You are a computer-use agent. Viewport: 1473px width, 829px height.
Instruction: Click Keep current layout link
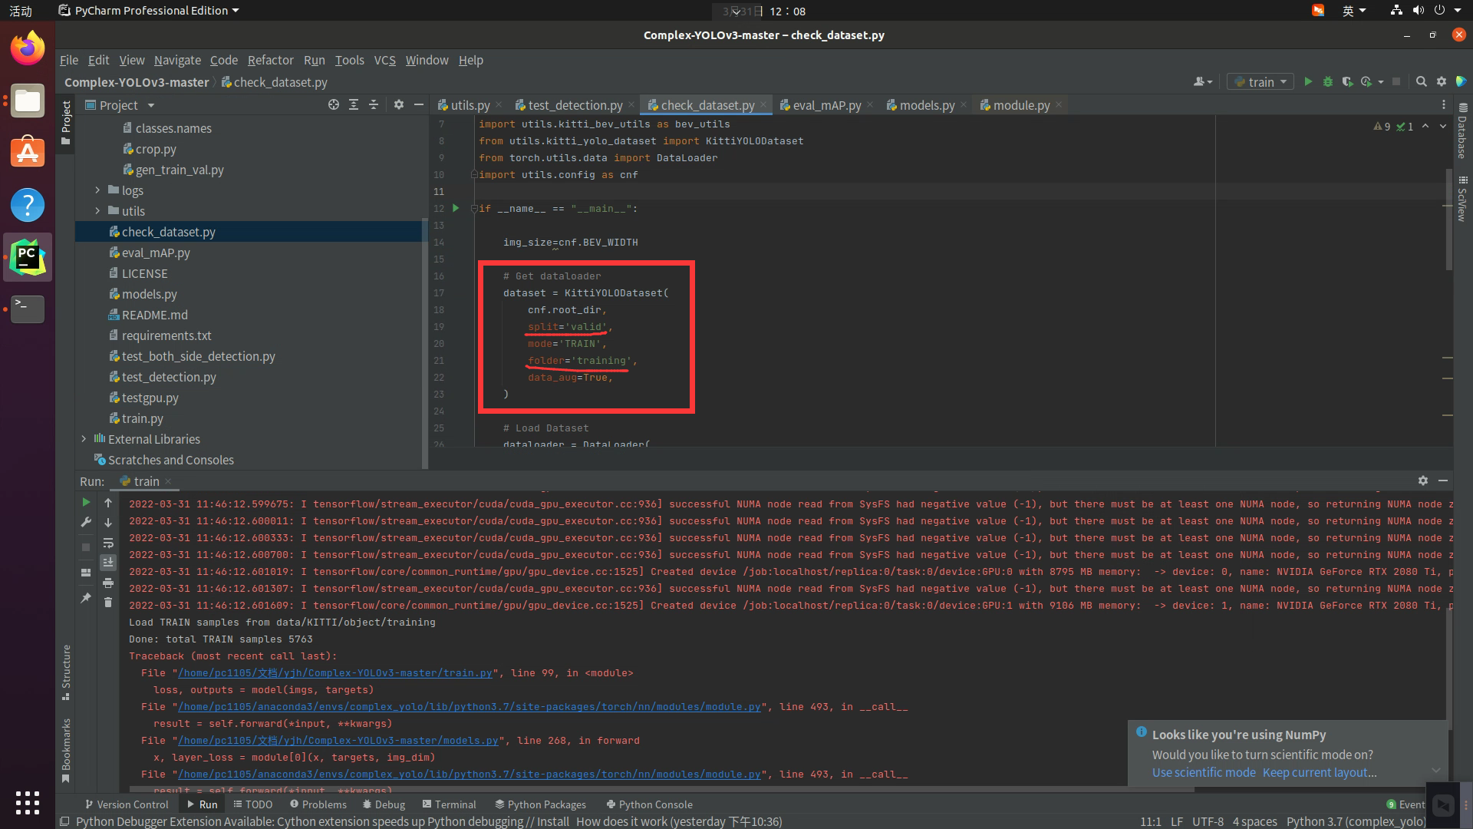1320,772
